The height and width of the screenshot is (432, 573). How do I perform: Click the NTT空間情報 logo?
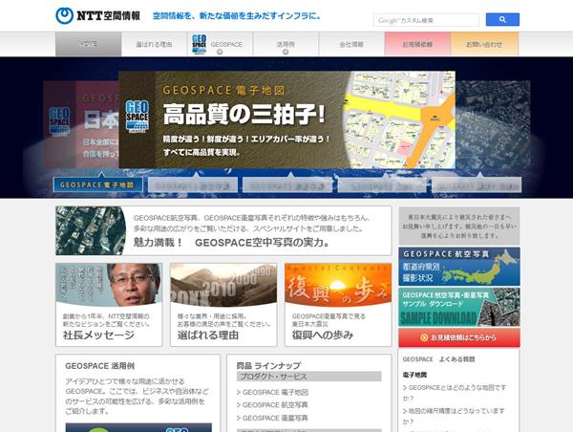pos(97,15)
